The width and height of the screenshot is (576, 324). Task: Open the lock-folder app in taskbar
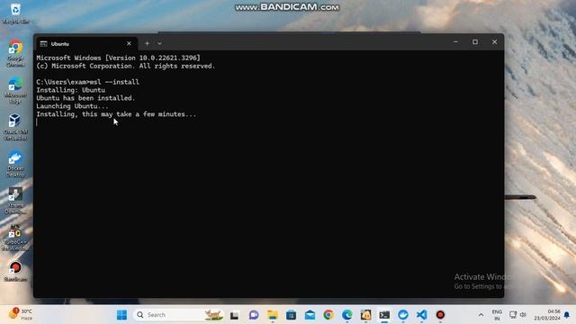tap(366, 315)
